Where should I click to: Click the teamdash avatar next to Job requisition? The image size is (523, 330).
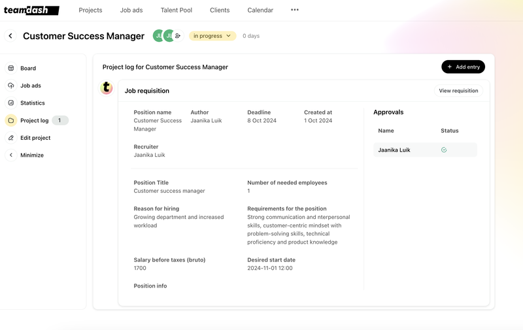pyautogui.click(x=107, y=88)
